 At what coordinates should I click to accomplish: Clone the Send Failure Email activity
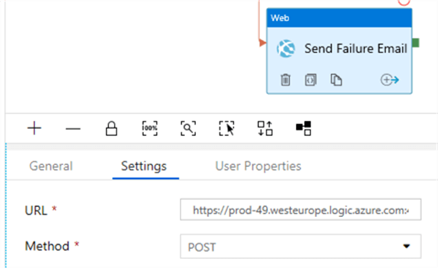tap(336, 80)
